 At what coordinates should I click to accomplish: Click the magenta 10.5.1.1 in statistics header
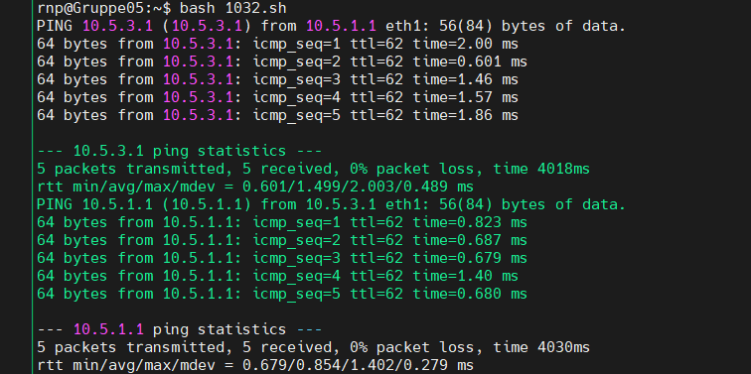pos(108,329)
